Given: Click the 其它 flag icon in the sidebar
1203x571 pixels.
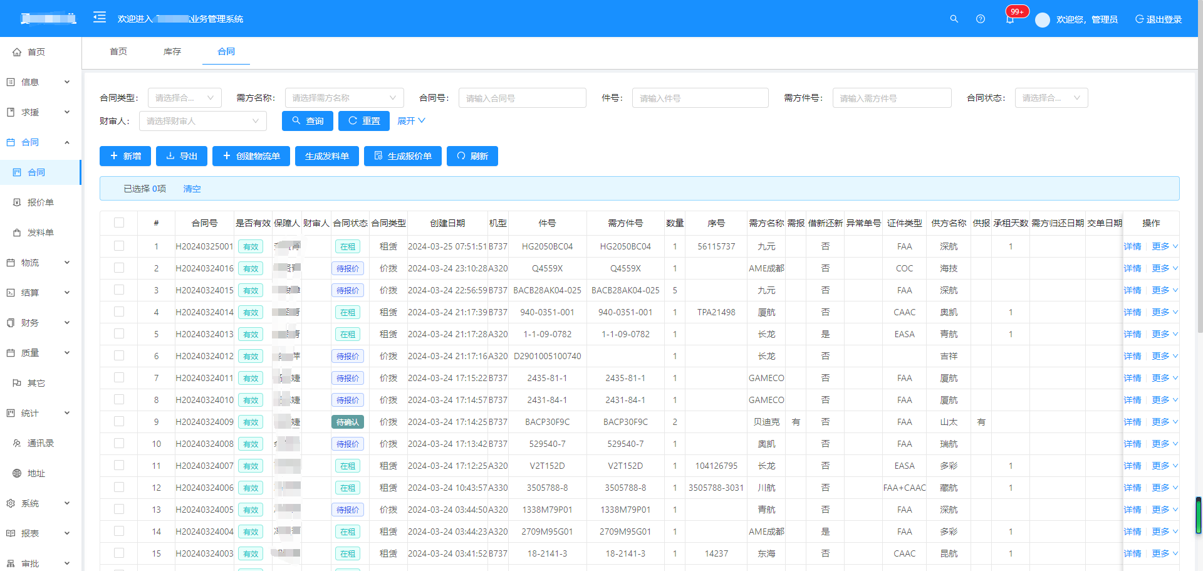Looking at the screenshot, I should point(17,383).
